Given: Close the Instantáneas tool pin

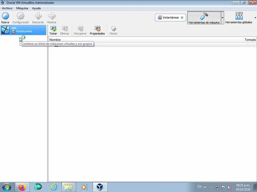Looking at the screenshot, I should [x=182, y=17].
